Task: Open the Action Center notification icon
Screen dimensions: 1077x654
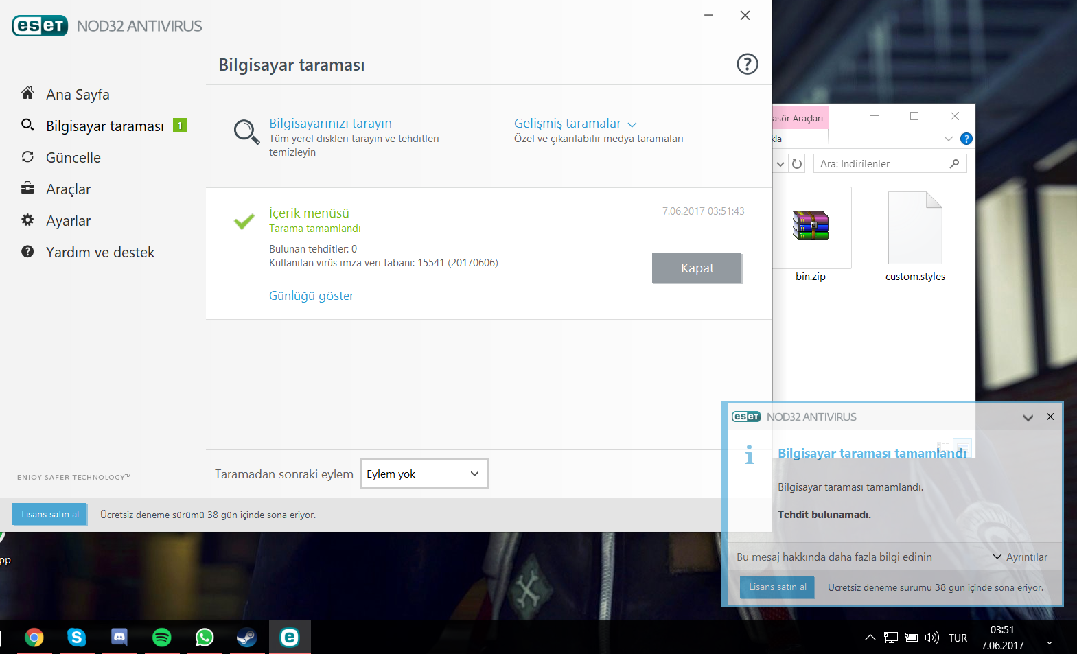Action: click(1050, 638)
